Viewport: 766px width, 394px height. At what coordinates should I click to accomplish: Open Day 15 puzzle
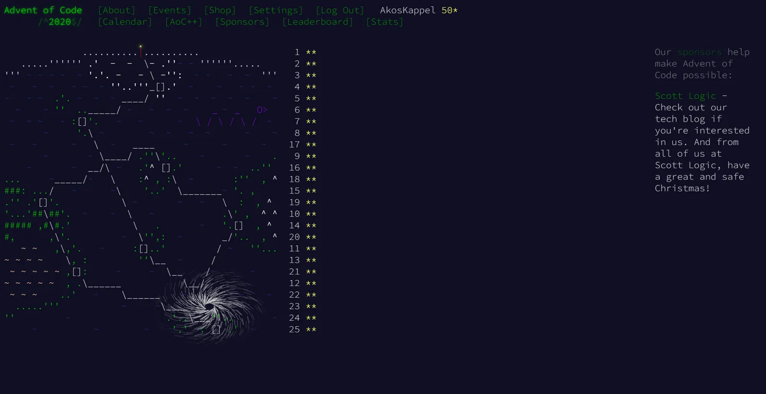click(160, 191)
